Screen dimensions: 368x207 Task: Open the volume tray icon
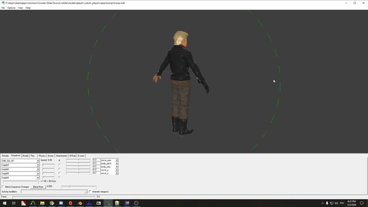pos(336,203)
